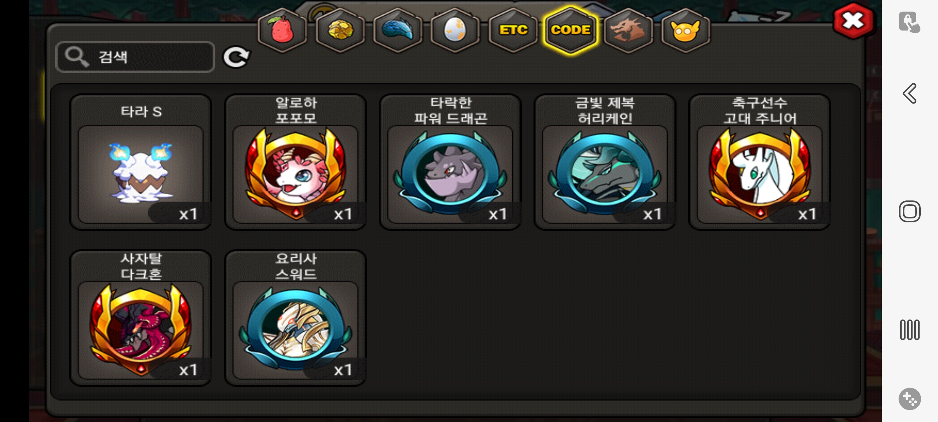This screenshot has width=938, height=422.
Task: Open the ETC tab
Action: point(513,30)
